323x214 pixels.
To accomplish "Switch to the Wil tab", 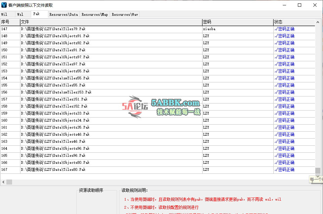I will coord(7,14).
